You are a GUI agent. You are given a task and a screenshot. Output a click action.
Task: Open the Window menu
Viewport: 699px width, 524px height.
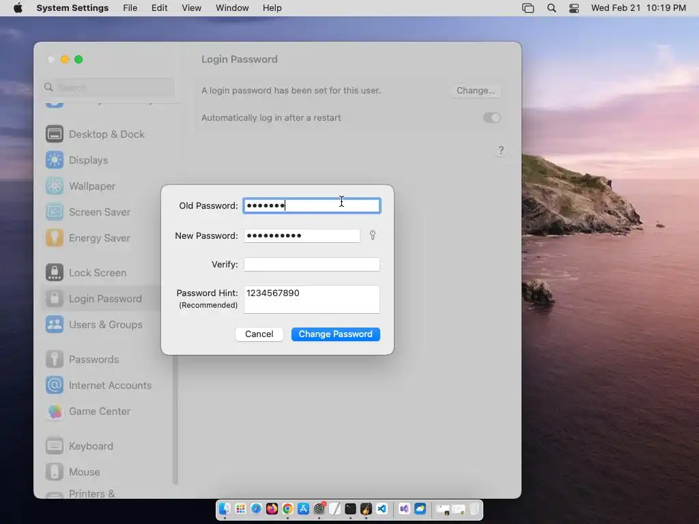232,8
